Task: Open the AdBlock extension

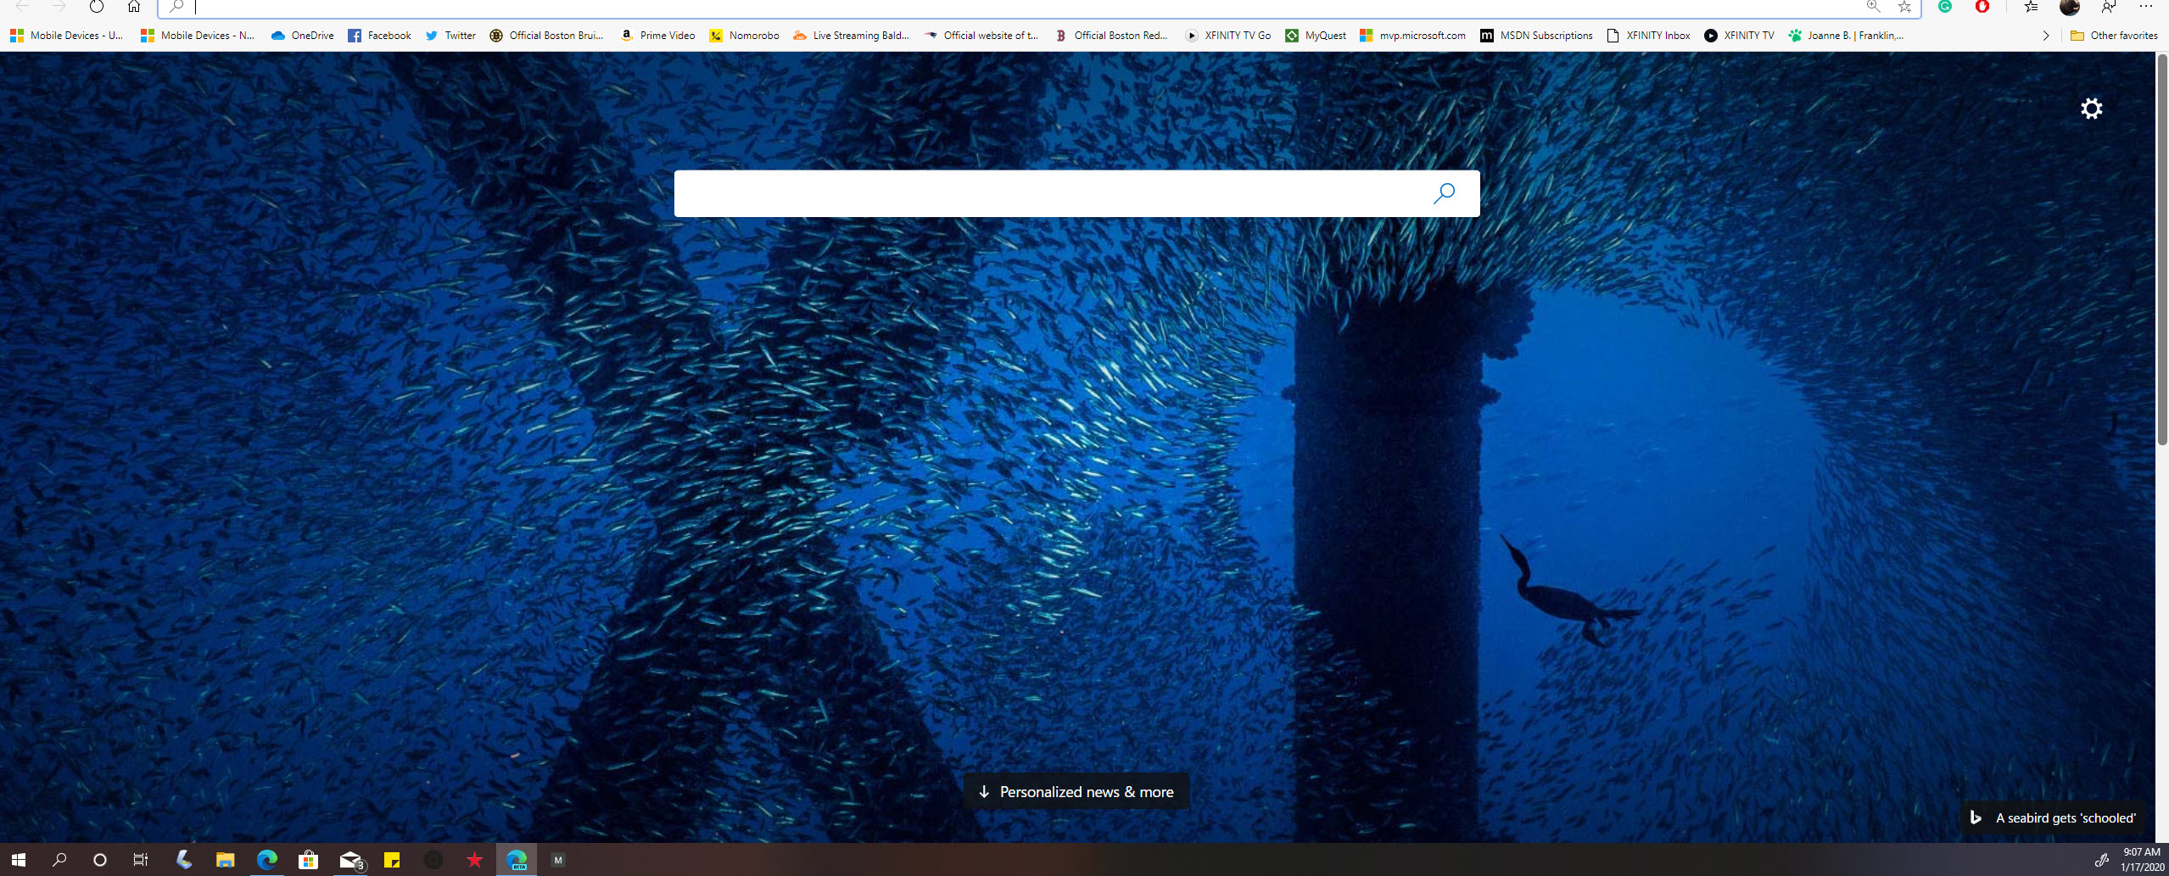Action: click(x=1982, y=7)
